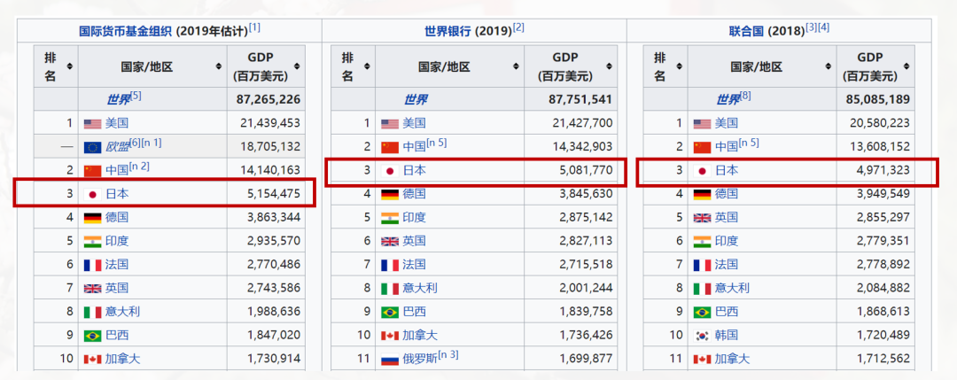
Task: Click the Italy flag in World Bank table
Action: (389, 289)
